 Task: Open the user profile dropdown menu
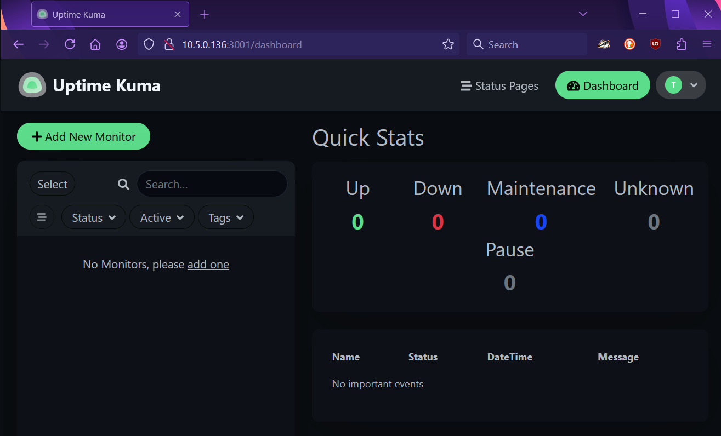(x=680, y=85)
